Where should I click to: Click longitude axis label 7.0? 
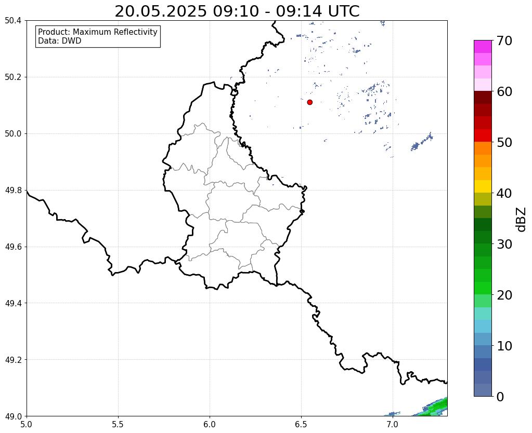pyautogui.click(x=393, y=425)
